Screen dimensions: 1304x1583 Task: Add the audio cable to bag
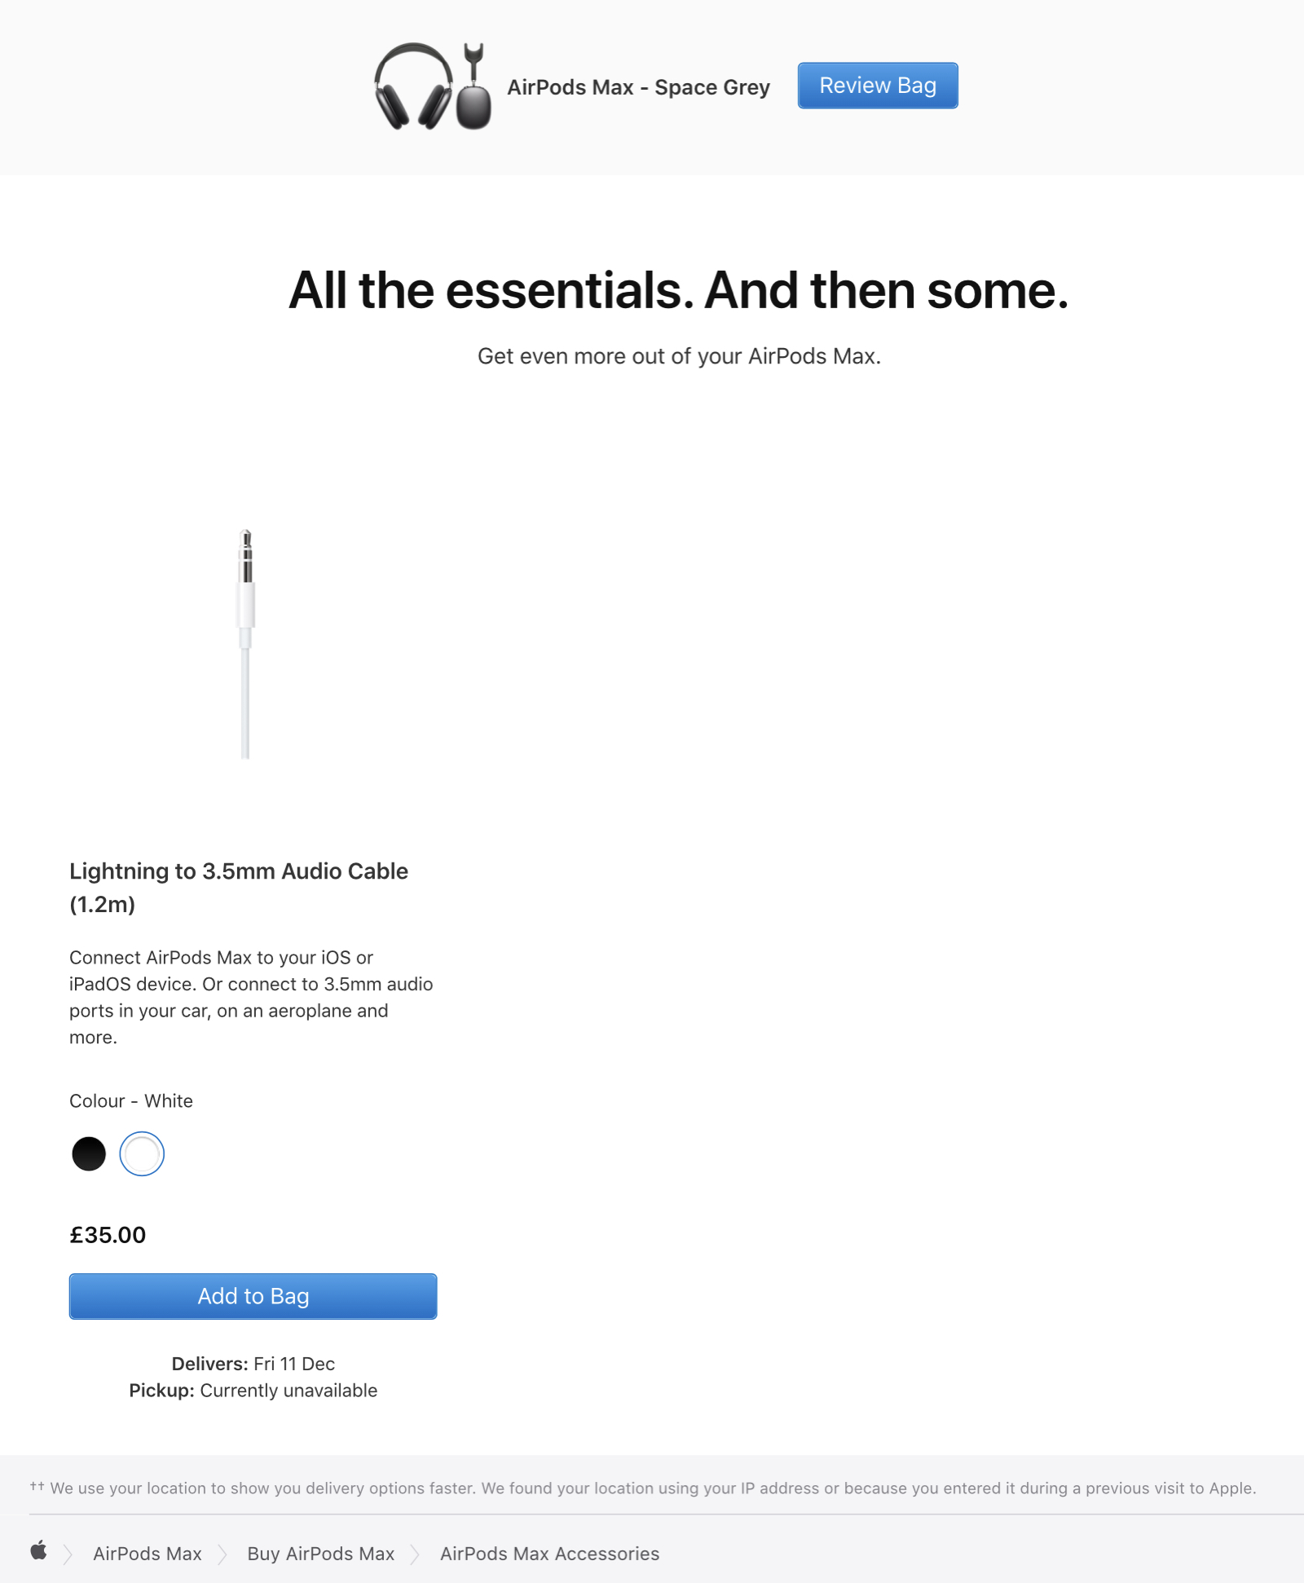(253, 1296)
